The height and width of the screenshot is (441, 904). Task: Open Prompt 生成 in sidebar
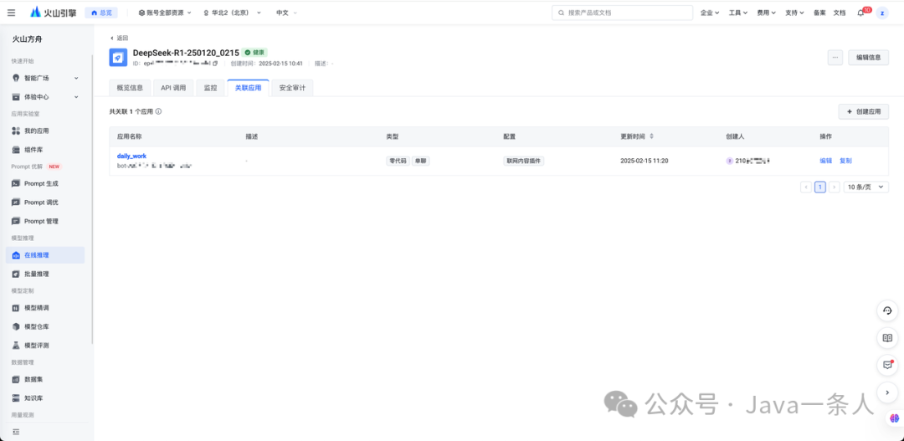pyautogui.click(x=45, y=183)
